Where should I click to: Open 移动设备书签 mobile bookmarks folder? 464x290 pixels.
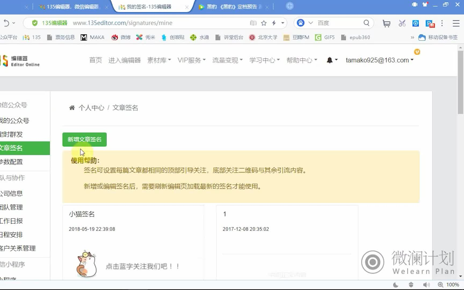438,37
